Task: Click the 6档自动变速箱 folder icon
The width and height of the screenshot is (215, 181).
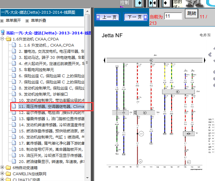Action: coord(8,167)
